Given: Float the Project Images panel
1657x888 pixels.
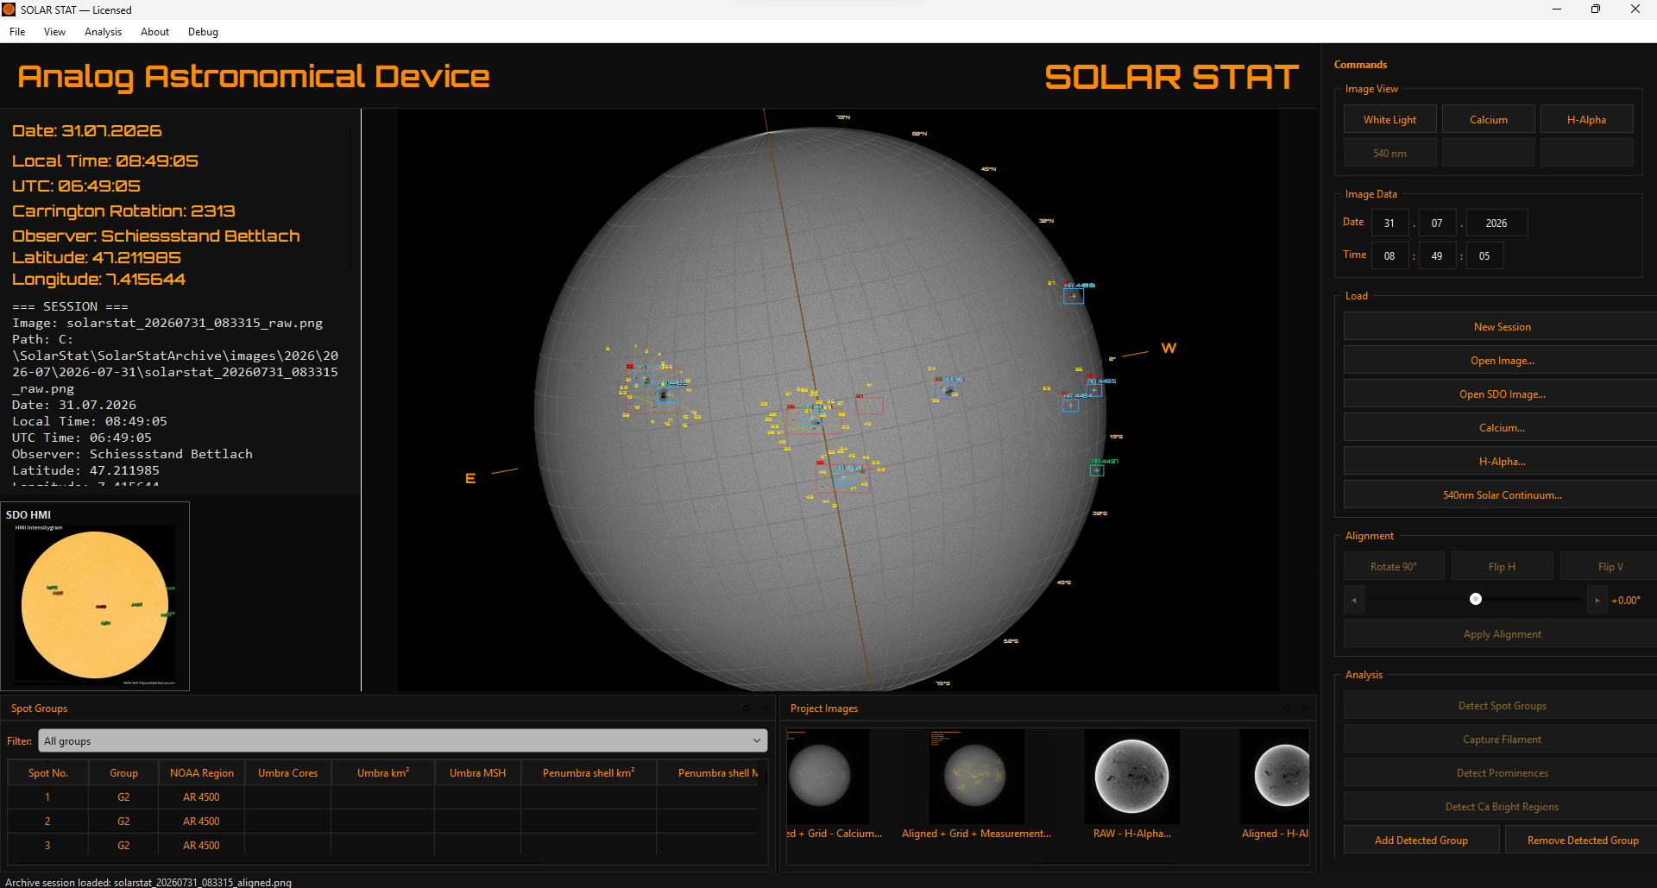Looking at the screenshot, I should (1287, 709).
